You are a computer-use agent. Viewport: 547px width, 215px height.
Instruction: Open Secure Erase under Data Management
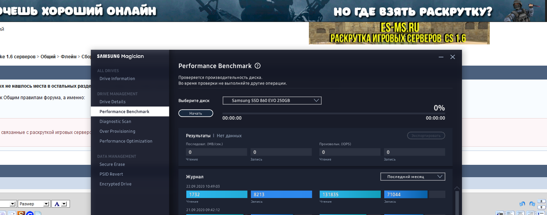pos(112,164)
